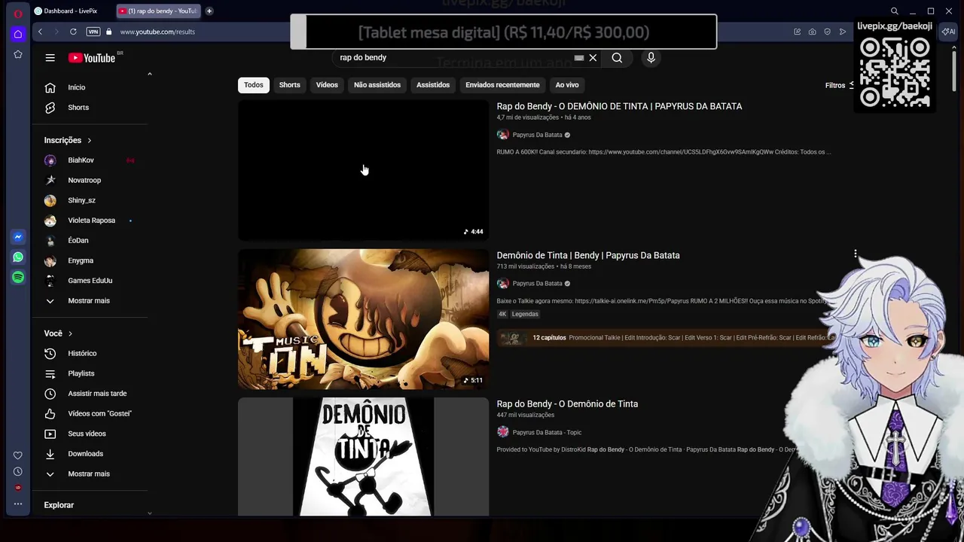Open Início in YouTube sidebar
Screen dimensions: 964x542
(x=90, y=87)
